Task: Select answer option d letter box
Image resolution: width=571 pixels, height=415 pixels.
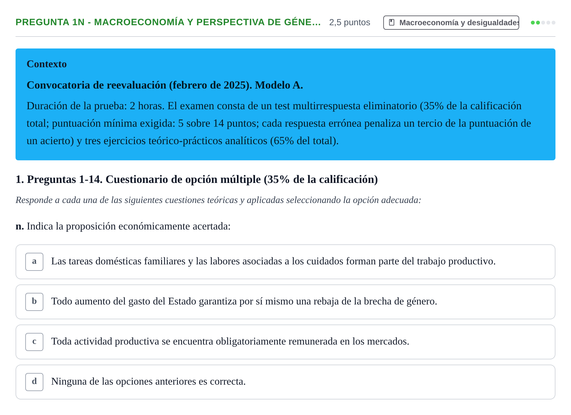Action: 34,382
